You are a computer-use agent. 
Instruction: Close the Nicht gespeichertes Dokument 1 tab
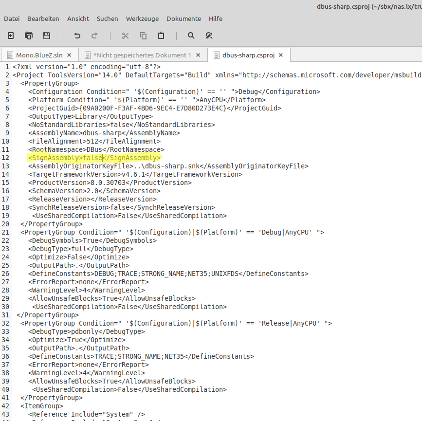[198, 55]
